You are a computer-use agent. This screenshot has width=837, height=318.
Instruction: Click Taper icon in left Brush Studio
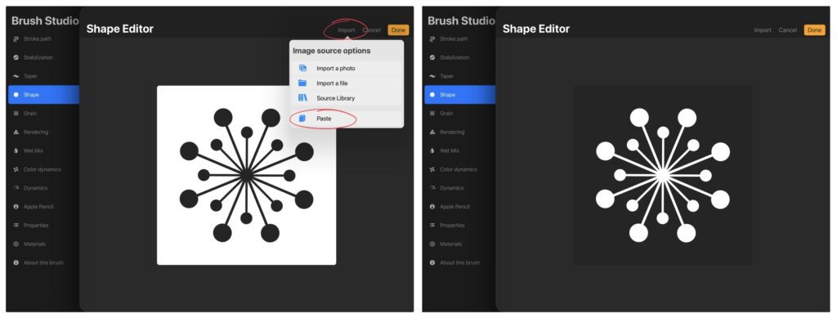coord(16,76)
